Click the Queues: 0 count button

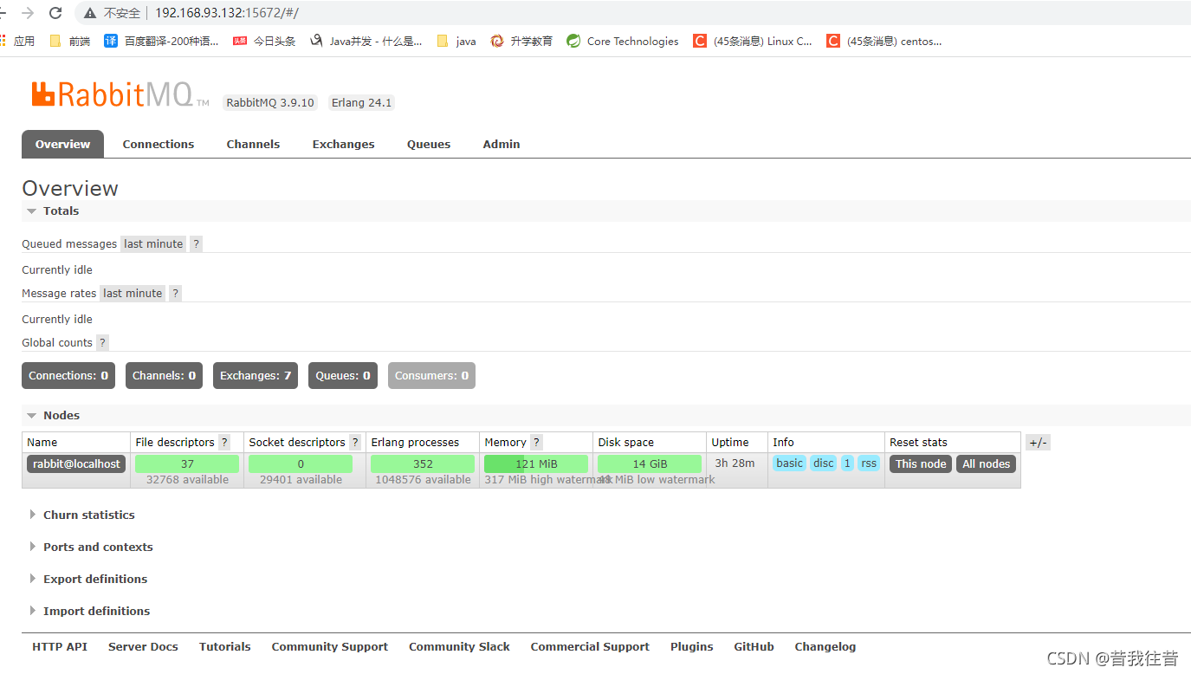(343, 376)
